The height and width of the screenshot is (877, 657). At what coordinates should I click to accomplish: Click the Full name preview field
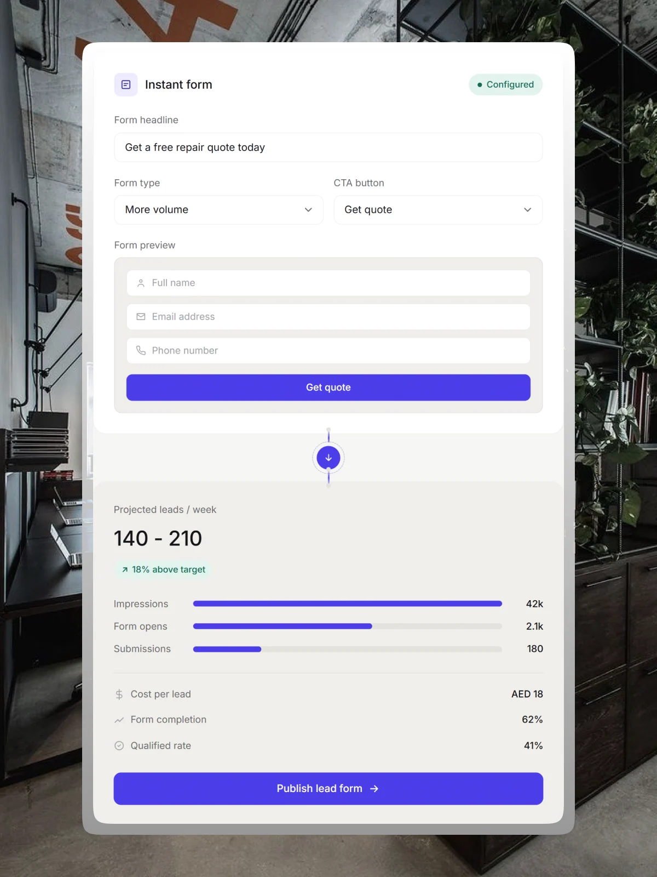(328, 283)
